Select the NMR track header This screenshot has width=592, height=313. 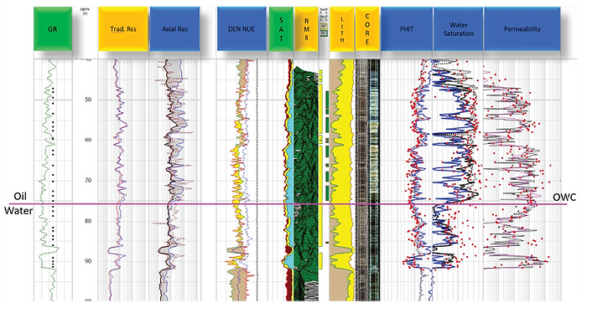pos(306,29)
